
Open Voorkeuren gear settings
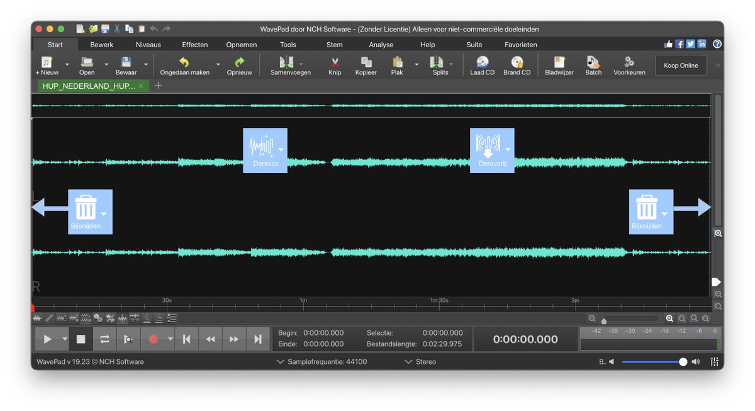point(629,62)
